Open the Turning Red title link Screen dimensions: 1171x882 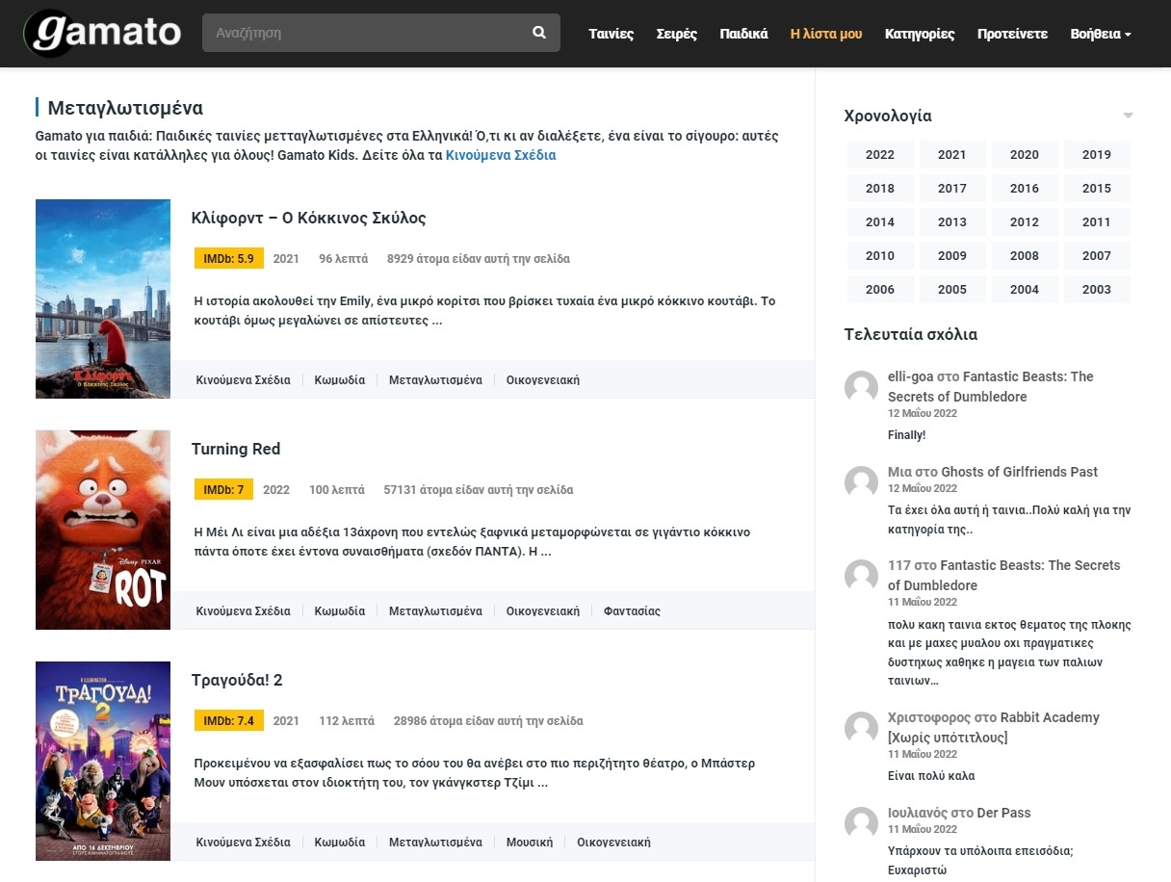[236, 449]
